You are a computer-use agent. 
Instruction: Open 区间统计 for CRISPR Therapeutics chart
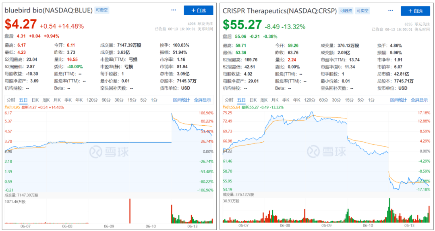[398, 100]
